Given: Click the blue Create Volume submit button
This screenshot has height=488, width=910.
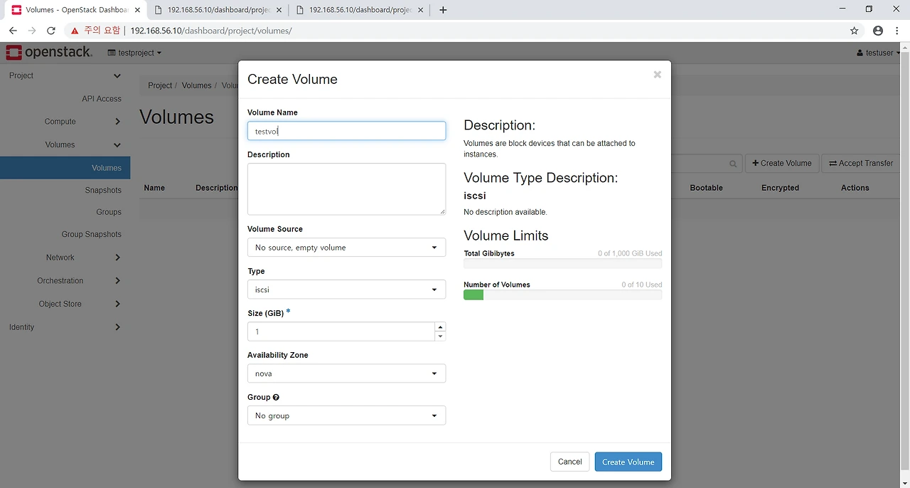Looking at the screenshot, I should 628,462.
